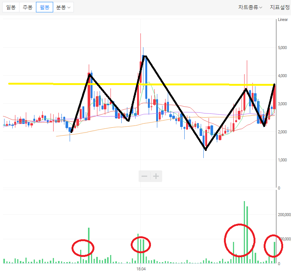Zoom out the chart with minus button
Image resolution: width=291 pixels, height=273 pixels.
coord(145,176)
